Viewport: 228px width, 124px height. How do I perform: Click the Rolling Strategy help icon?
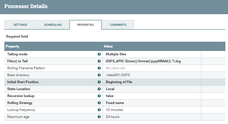click(x=99, y=103)
